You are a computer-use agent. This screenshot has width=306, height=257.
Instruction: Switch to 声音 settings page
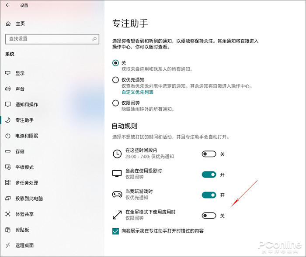tap(20, 89)
